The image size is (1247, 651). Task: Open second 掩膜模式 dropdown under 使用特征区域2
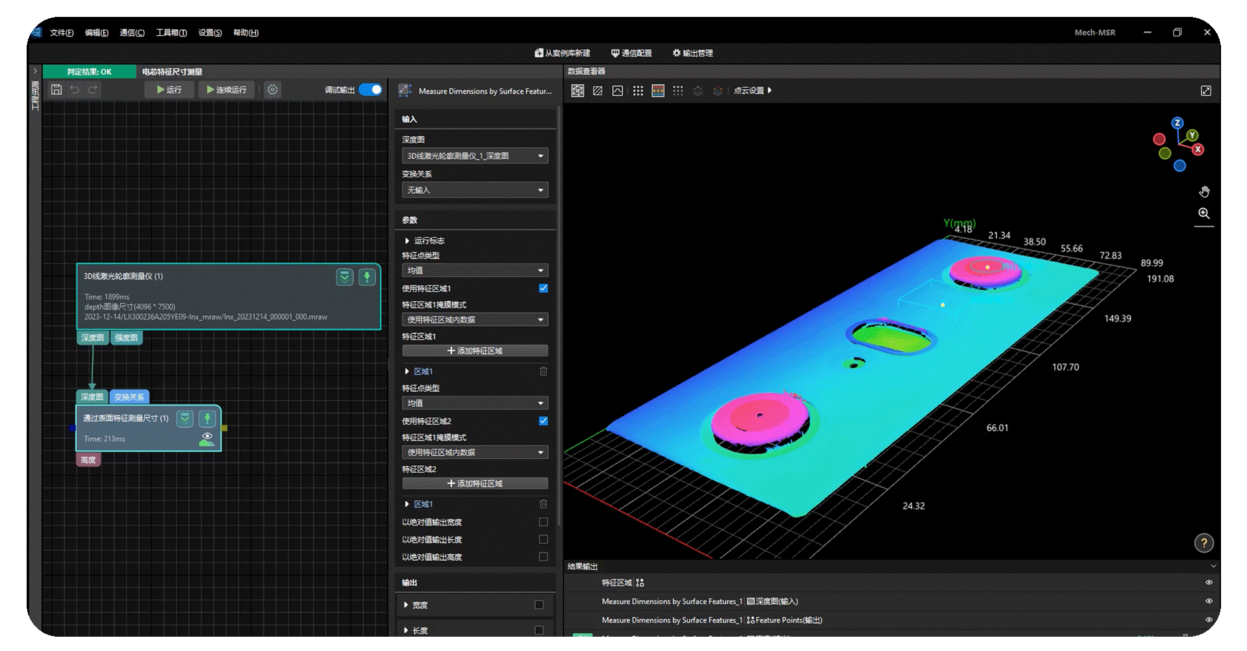[475, 452]
